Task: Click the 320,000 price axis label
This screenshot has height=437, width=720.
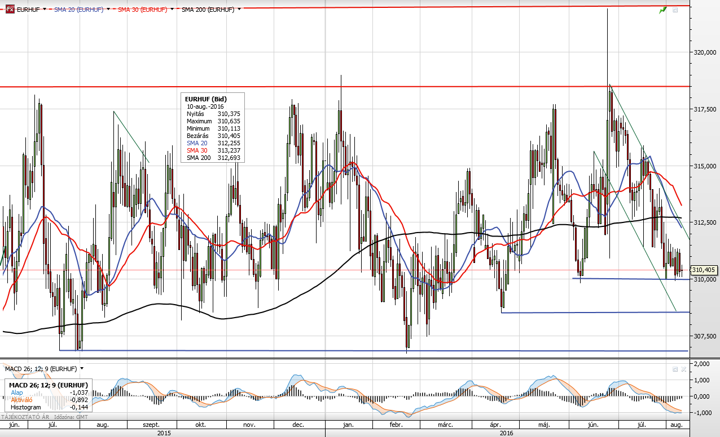Action: (x=705, y=52)
